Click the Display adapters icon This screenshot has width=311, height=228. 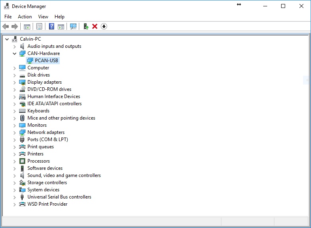point(22,82)
